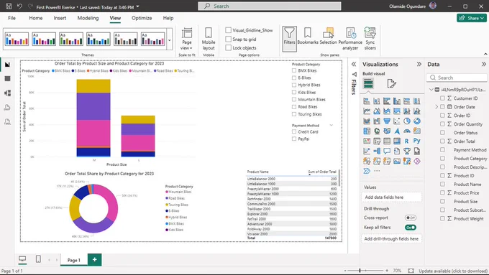This screenshot has height=275, width=489.
Task: Select the Q&A speech bubble visual
Action: [387, 151]
